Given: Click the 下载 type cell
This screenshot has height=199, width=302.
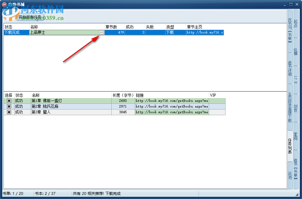Looking at the screenshot, I should (176, 33).
